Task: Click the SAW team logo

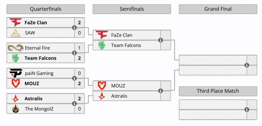Action: click(15, 33)
